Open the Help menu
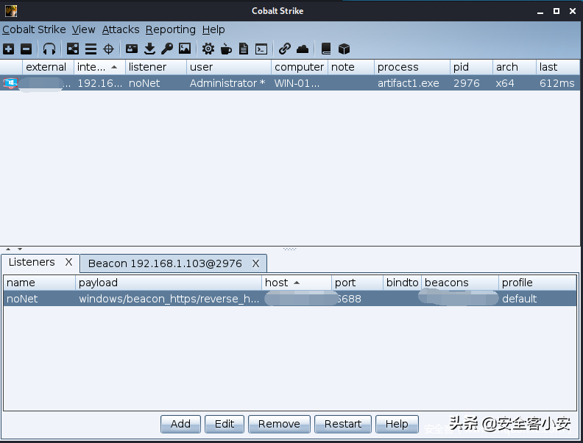Viewport: 583px width, 443px height. coord(213,29)
